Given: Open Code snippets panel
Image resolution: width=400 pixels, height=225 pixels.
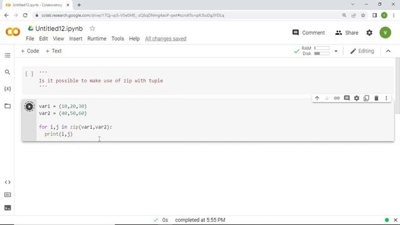Looking at the screenshot, I should 7,182.
